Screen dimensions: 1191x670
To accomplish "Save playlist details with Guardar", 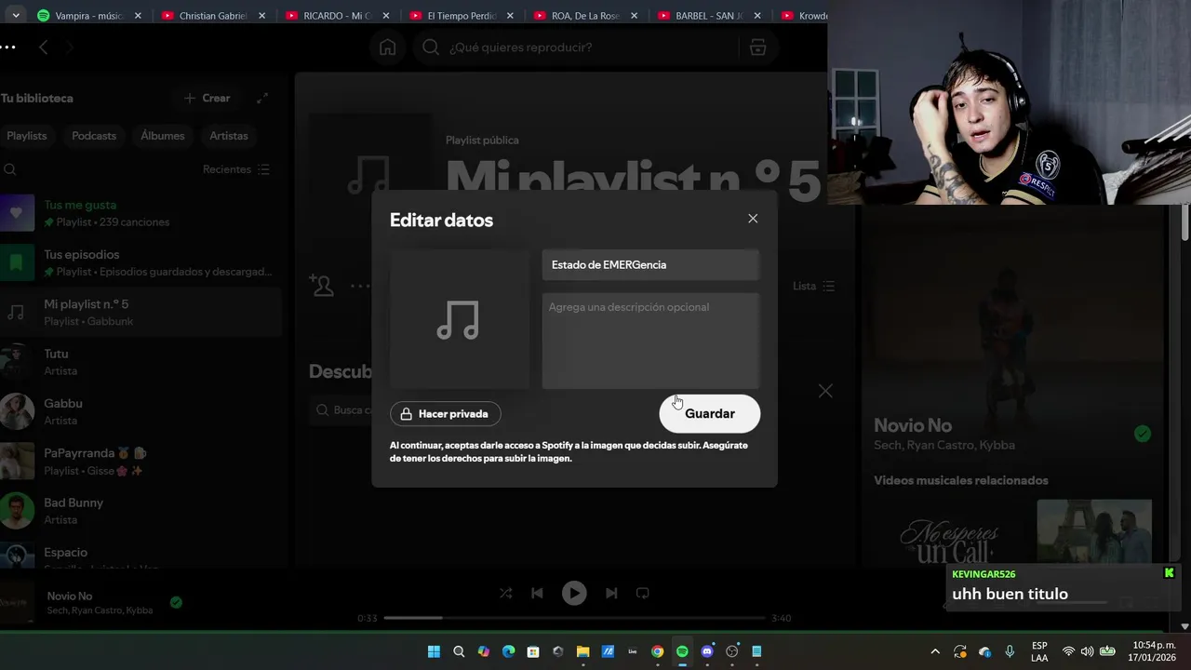I will (x=710, y=414).
